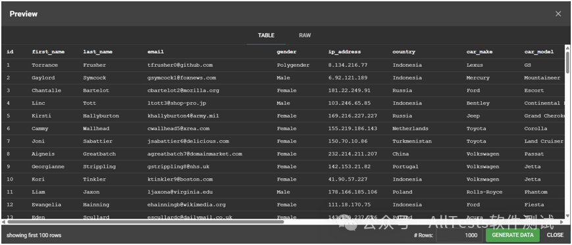Click the car_model column header
The height and width of the screenshot is (245, 572).
point(539,52)
